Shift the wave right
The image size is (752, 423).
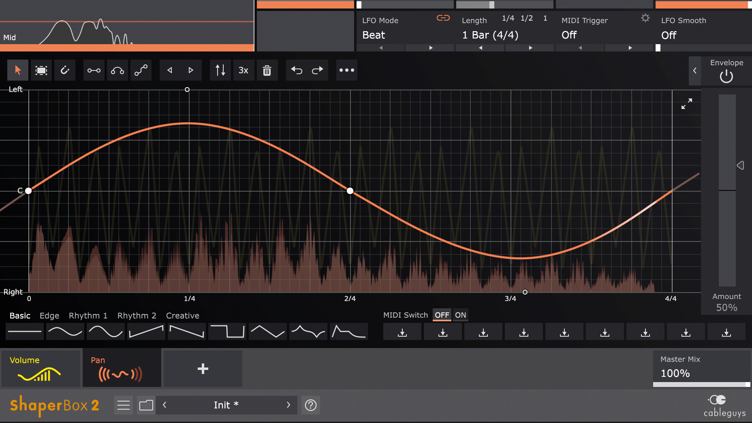coord(191,70)
